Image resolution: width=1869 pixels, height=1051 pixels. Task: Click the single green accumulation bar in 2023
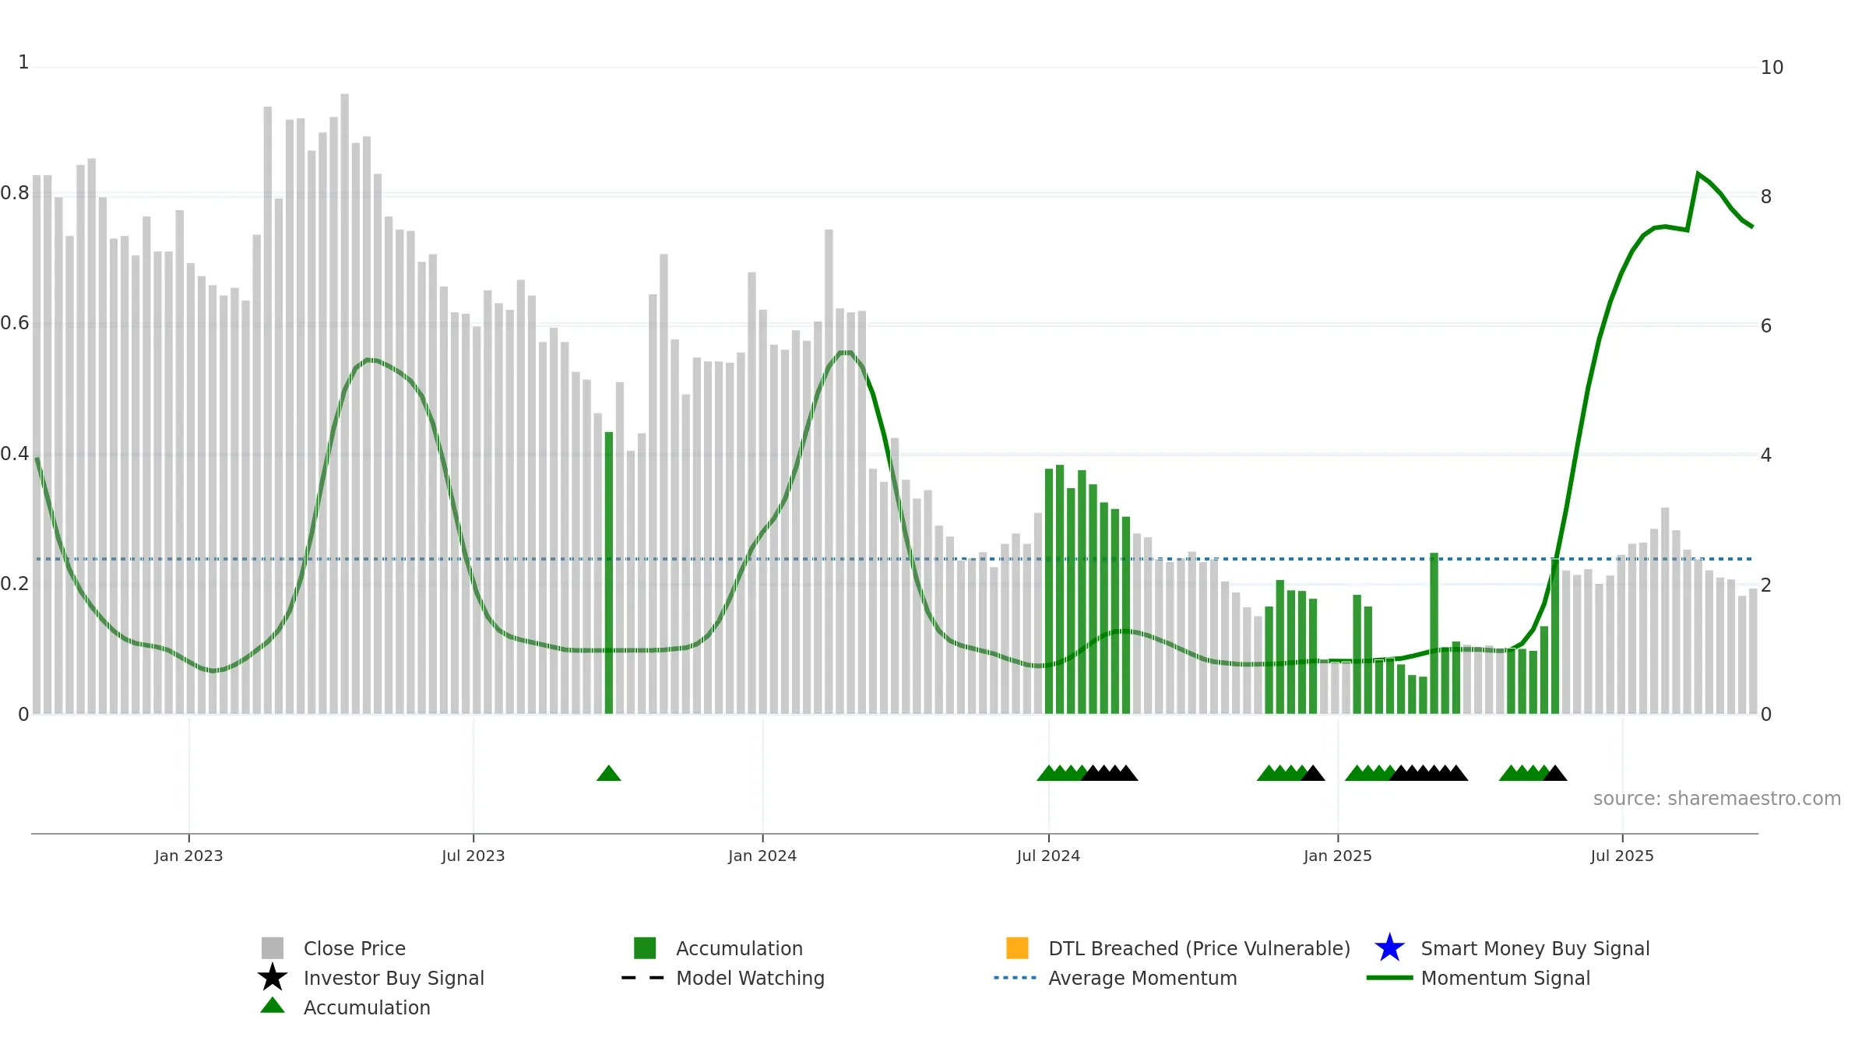tap(609, 573)
